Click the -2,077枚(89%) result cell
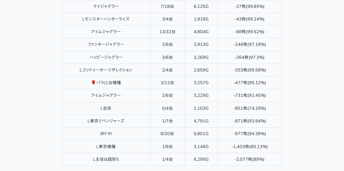The image size is (344, 171). coord(250,159)
